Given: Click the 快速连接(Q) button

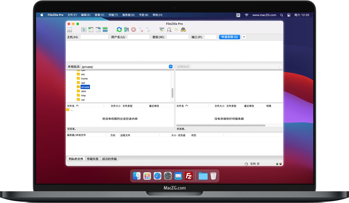Looking at the screenshot, I should [x=229, y=37].
